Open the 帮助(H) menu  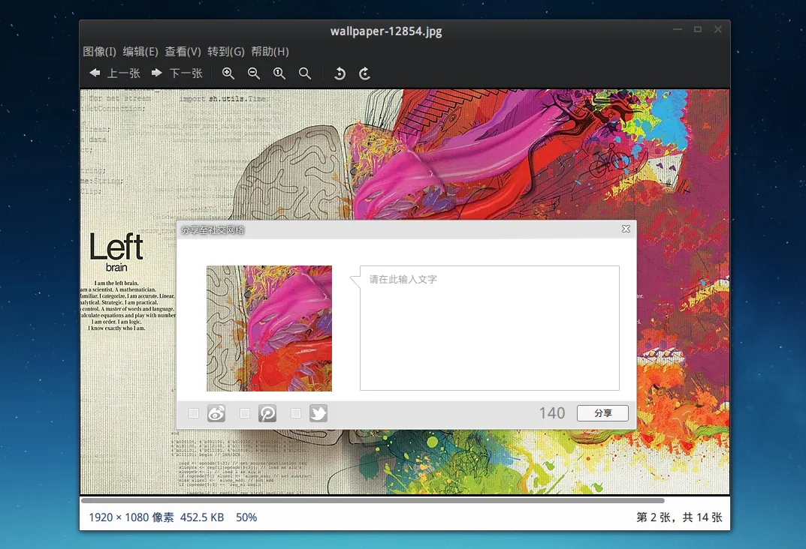(x=270, y=52)
